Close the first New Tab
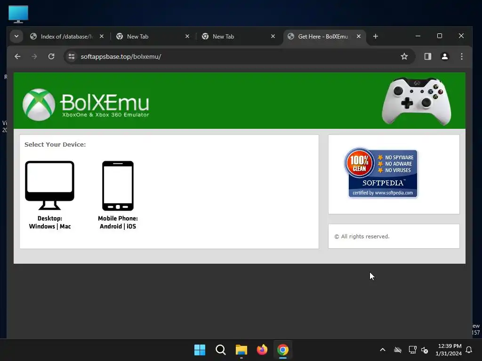 pos(187,36)
